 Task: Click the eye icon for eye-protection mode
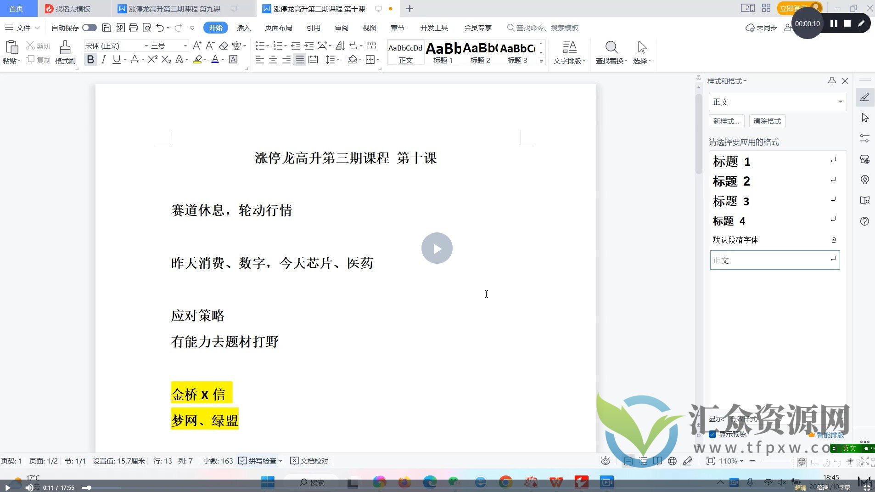point(605,460)
